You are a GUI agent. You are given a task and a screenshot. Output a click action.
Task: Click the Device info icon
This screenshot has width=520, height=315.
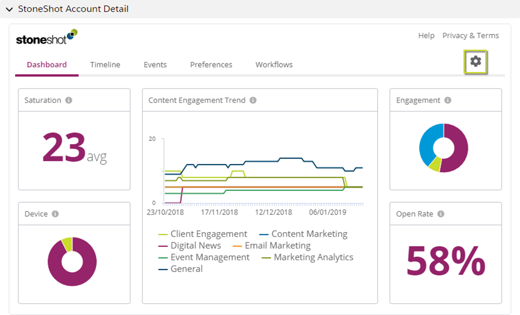[x=55, y=214]
